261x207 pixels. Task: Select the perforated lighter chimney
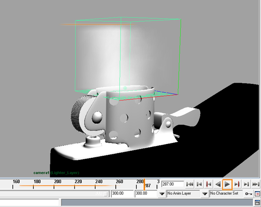(130, 117)
